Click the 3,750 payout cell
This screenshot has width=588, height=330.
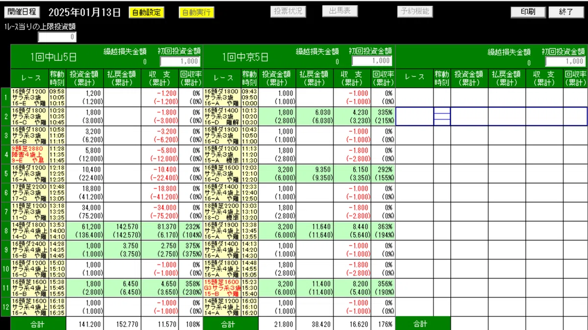click(122, 250)
